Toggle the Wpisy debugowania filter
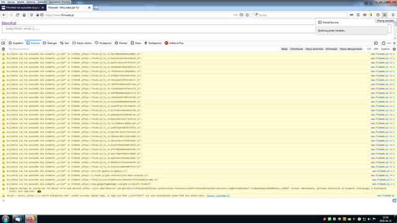Image resolution: width=397 pixels, height=223 pixels. click(x=350, y=49)
